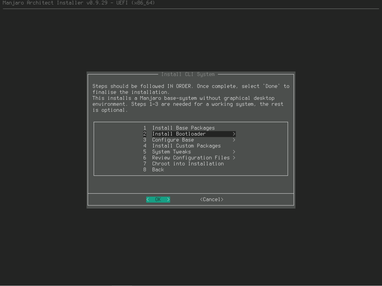Viewport: 382px width, 286px height.
Task: Select the "Install Base Packages" step
Action: click(183, 128)
